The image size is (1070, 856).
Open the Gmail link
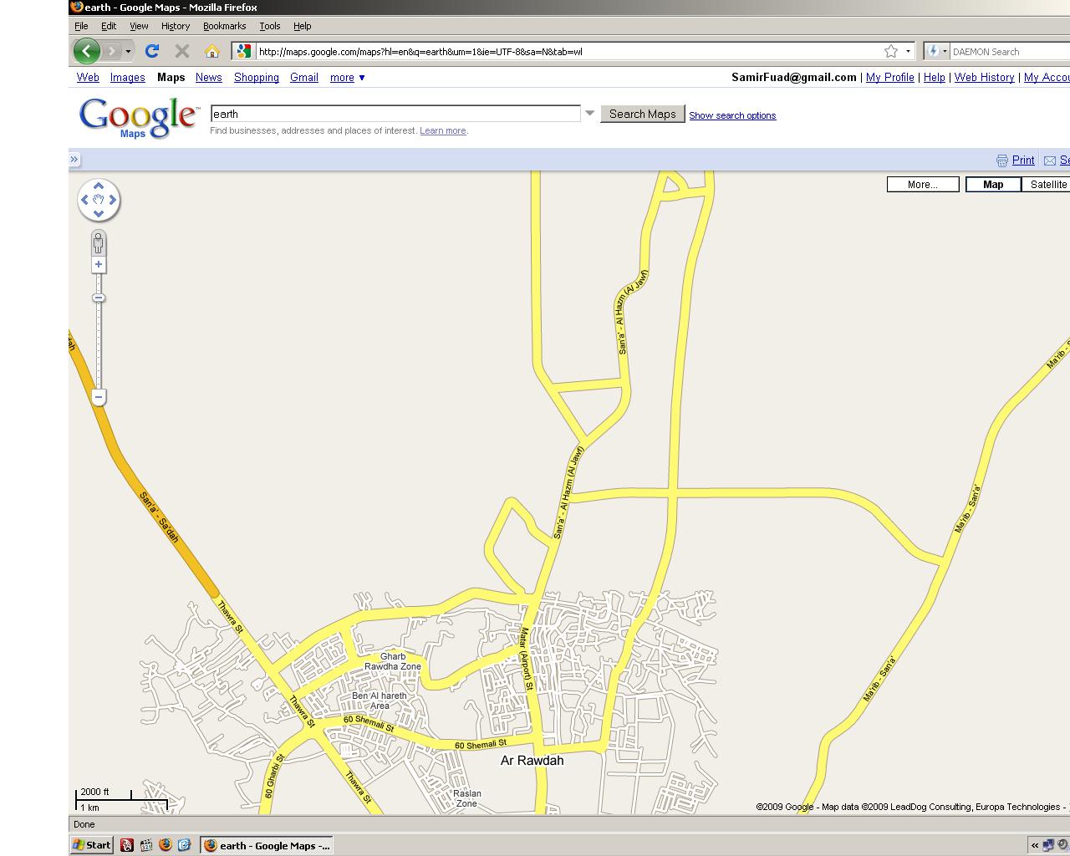point(304,77)
